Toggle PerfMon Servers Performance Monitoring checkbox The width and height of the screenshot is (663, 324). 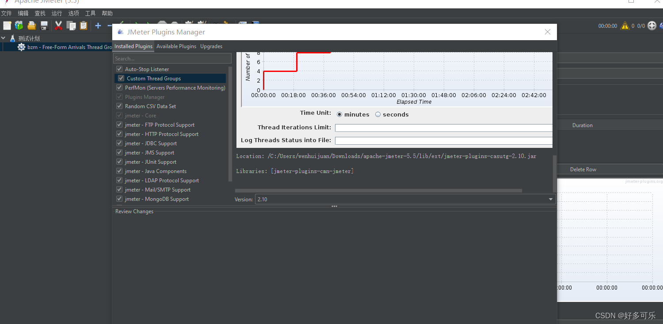(x=119, y=87)
